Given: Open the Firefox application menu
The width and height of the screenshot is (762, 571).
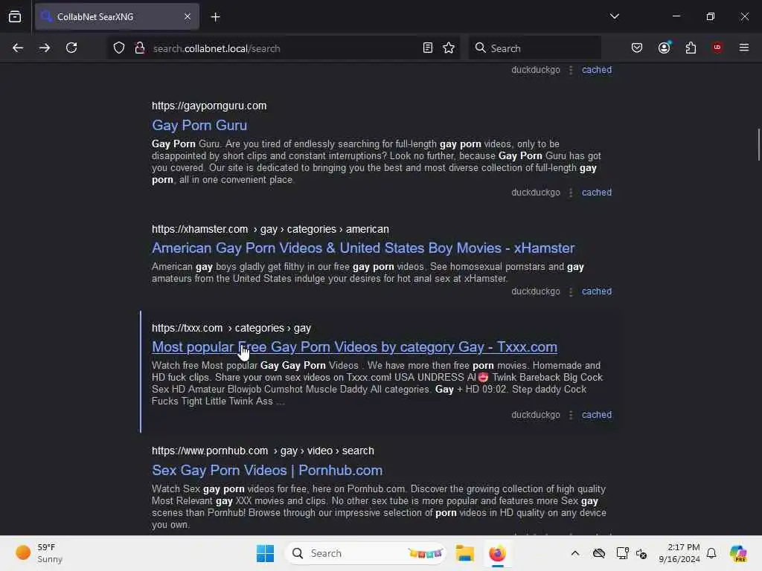Looking at the screenshot, I should [x=743, y=48].
